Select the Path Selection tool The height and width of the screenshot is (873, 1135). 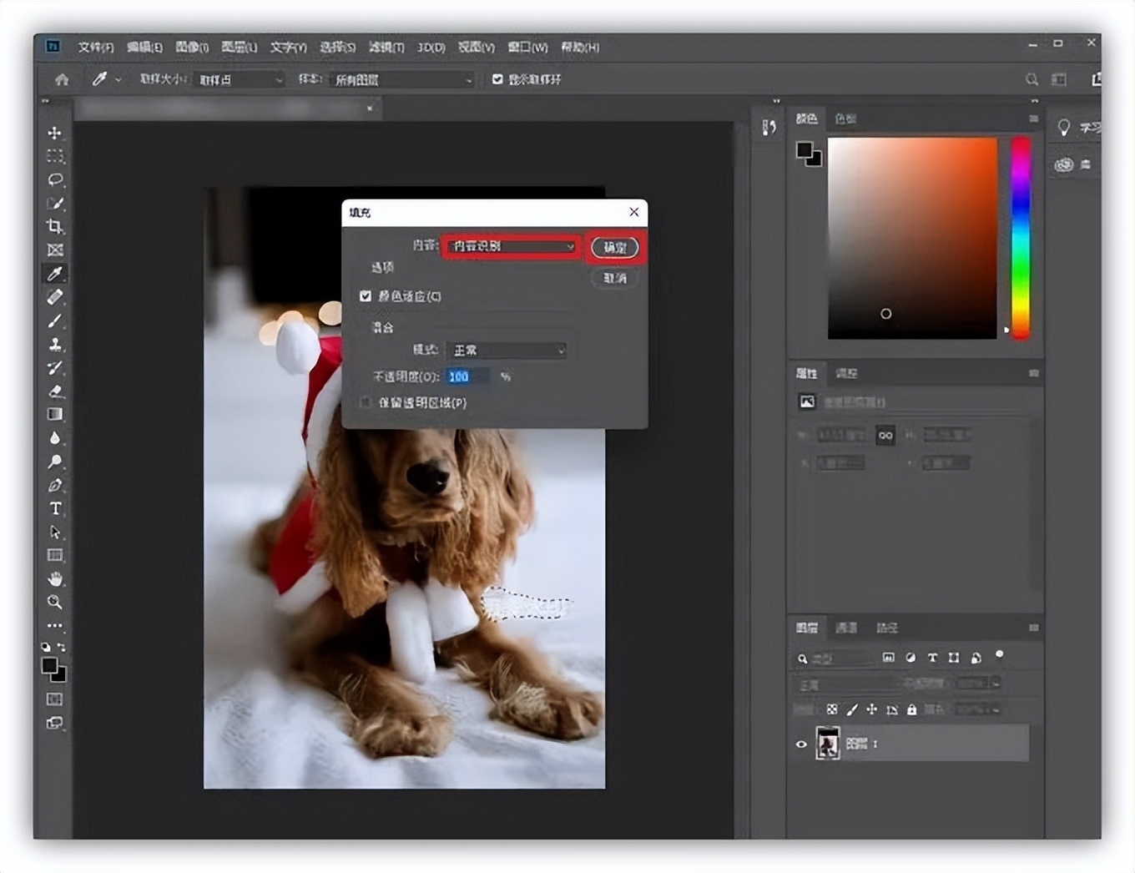click(x=55, y=532)
